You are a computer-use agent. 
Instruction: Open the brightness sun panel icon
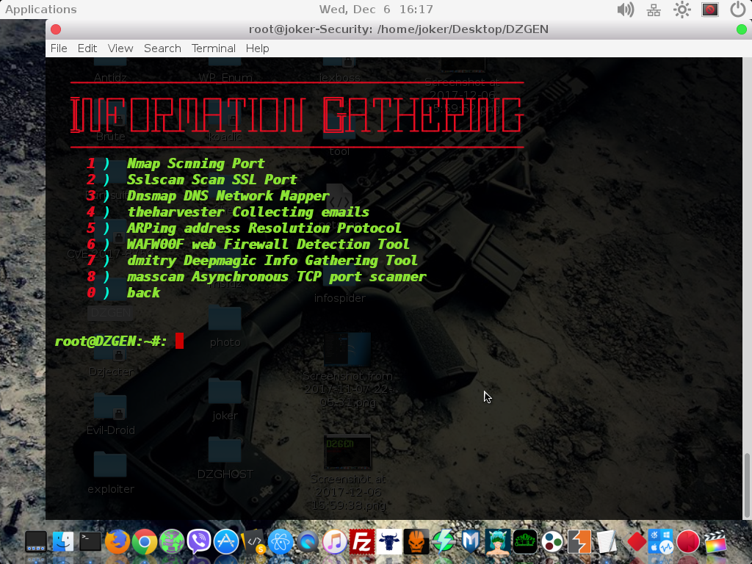[681, 10]
